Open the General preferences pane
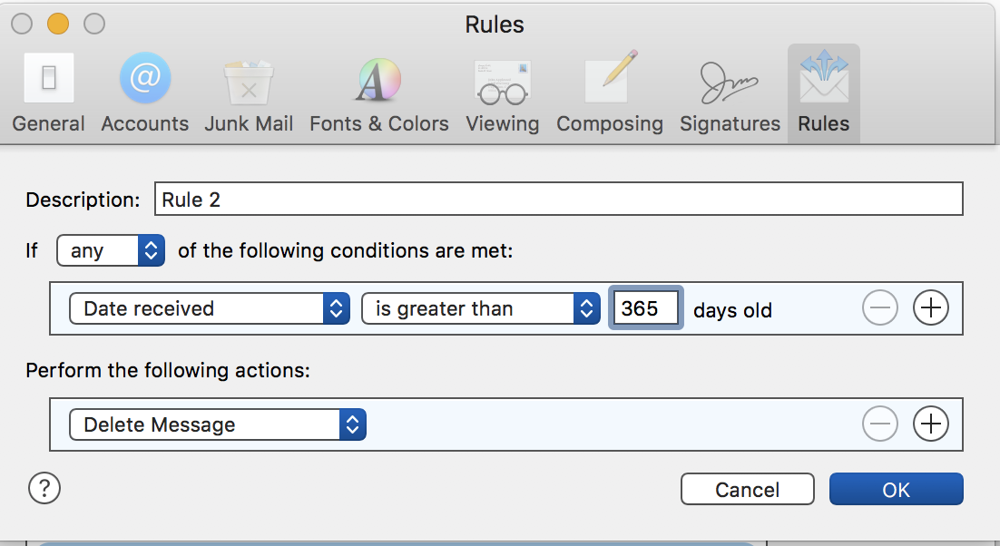Image resolution: width=1000 pixels, height=546 pixels. [49, 95]
